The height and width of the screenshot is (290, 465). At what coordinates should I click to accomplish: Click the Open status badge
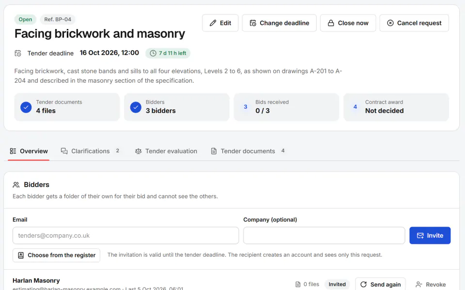click(25, 19)
